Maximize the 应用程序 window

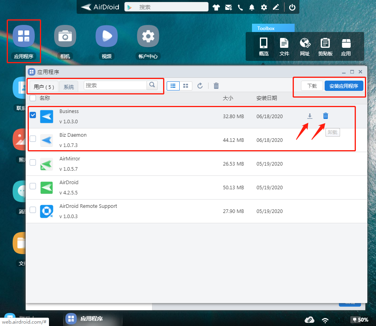click(352, 72)
